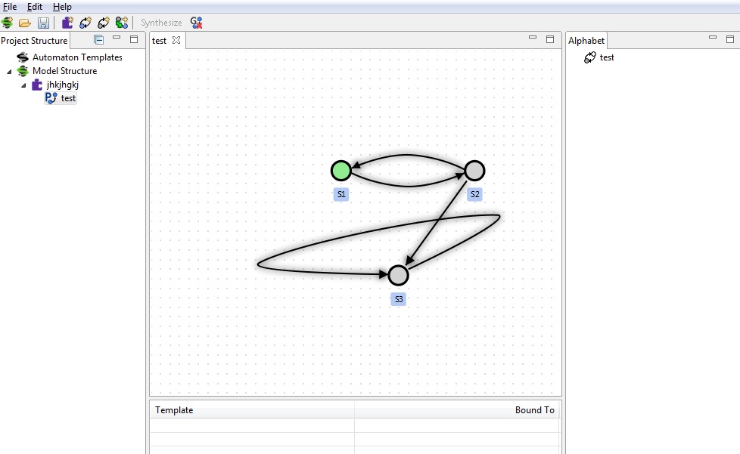Select the gray state S3 circle
Image resolution: width=740 pixels, height=454 pixels.
398,276
